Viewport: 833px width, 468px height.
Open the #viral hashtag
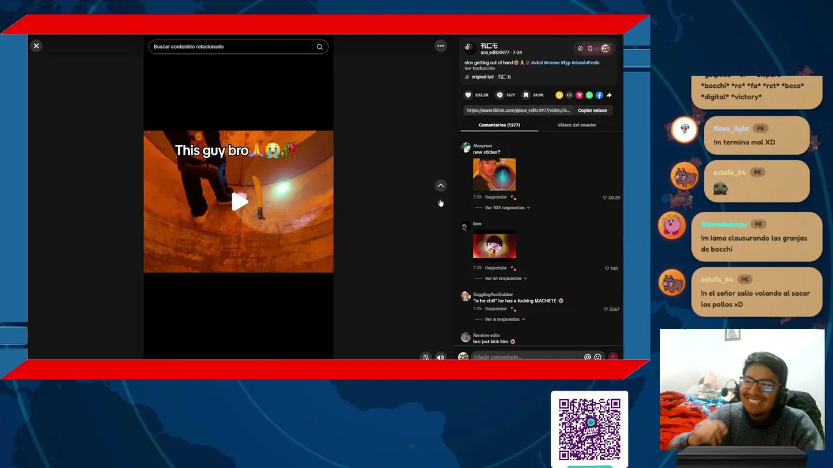pyautogui.click(x=537, y=62)
